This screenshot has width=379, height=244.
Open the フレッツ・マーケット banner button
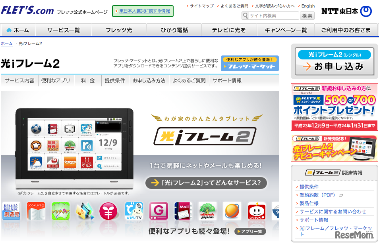click(x=249, y=63)
